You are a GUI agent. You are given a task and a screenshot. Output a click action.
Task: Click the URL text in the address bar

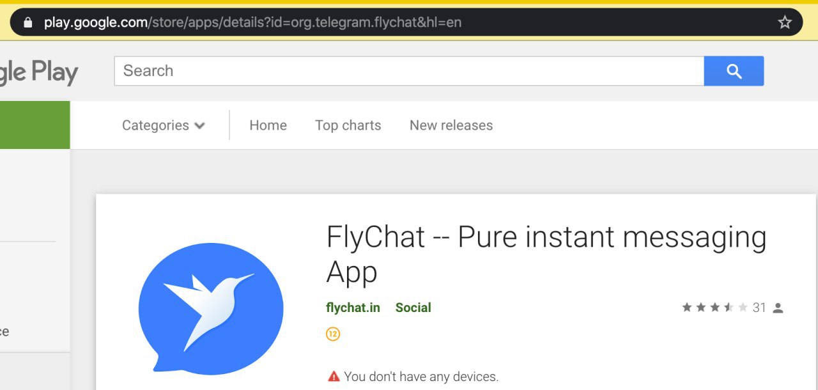point(252,22)
